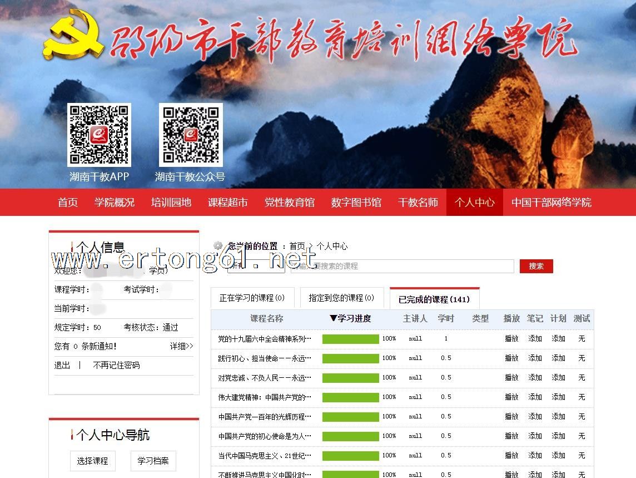Click the 不再记住密码 link
This screenshot has width=636, height=478.
click(116, 365)
